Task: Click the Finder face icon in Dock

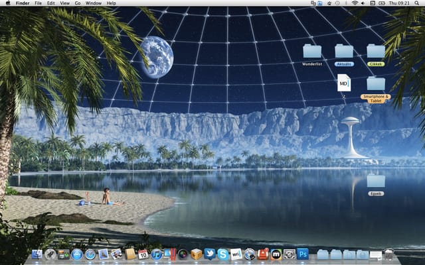Action: (37, 254)
